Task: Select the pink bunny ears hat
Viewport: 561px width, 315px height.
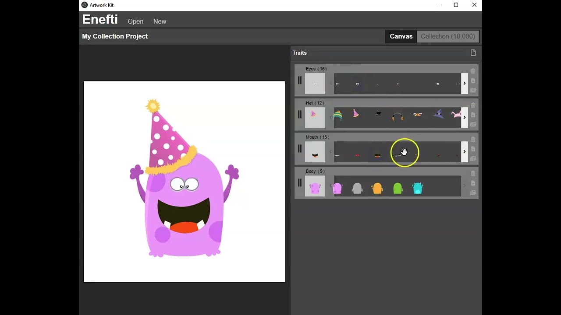Action: 457,115
